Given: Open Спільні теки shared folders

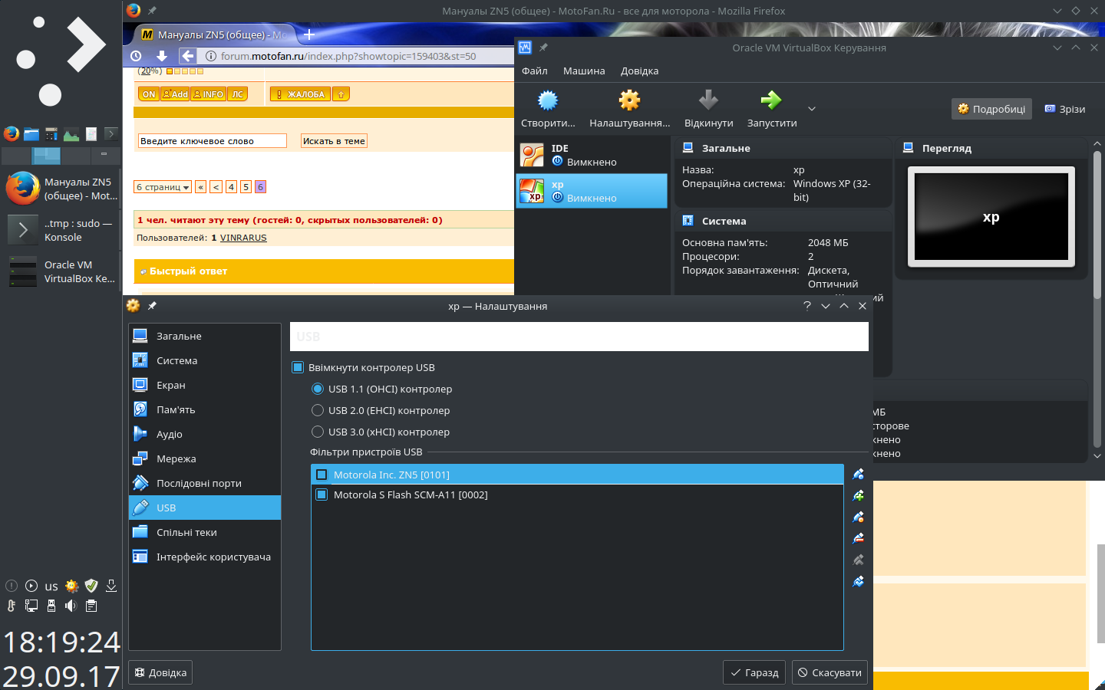Looking at the screenshot, I should (205, 532).
